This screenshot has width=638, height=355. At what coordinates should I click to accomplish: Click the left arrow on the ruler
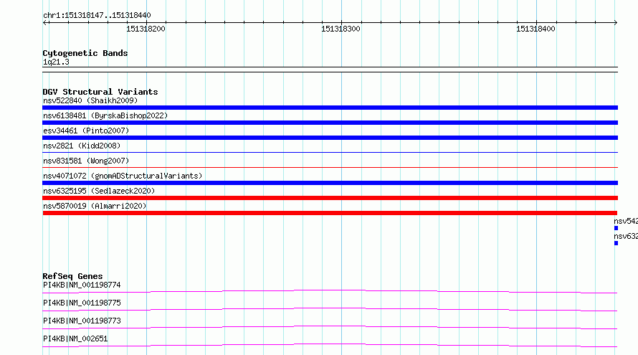point(45,23)
